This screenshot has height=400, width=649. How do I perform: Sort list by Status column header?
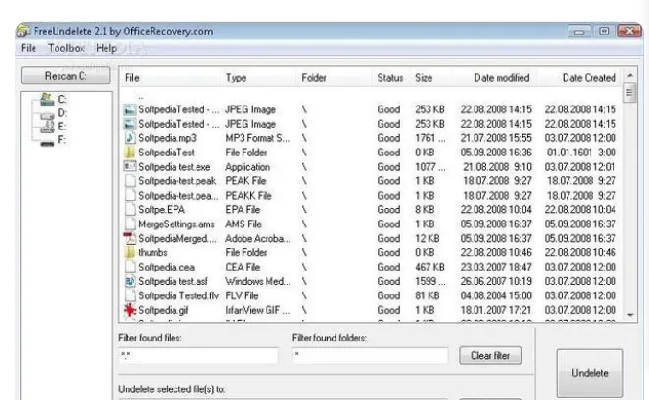tap(390, 78)
